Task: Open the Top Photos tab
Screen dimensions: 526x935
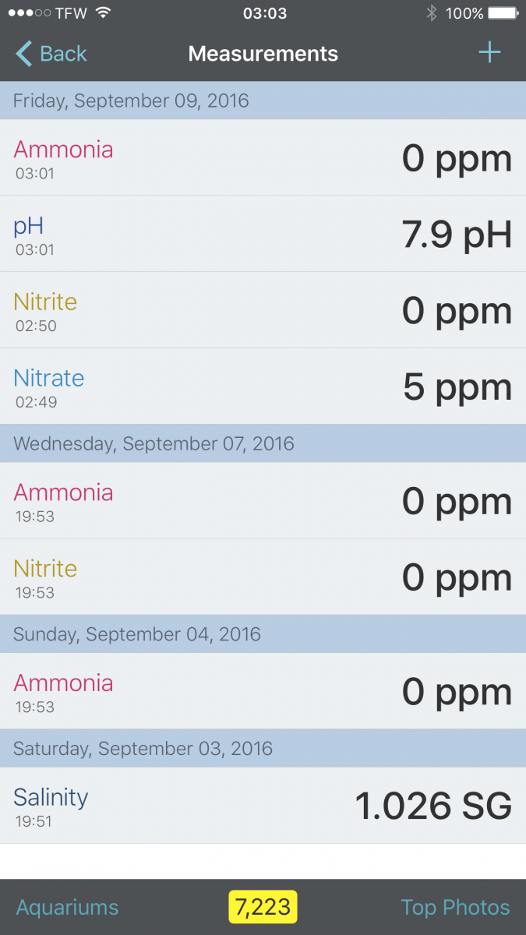Action: (455, 907)
